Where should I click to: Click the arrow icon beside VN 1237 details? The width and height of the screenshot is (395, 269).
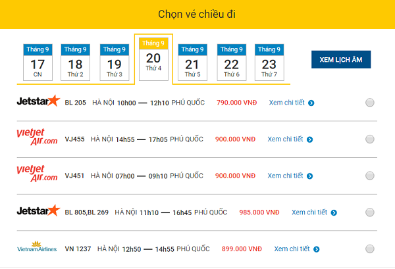point(317,249)
